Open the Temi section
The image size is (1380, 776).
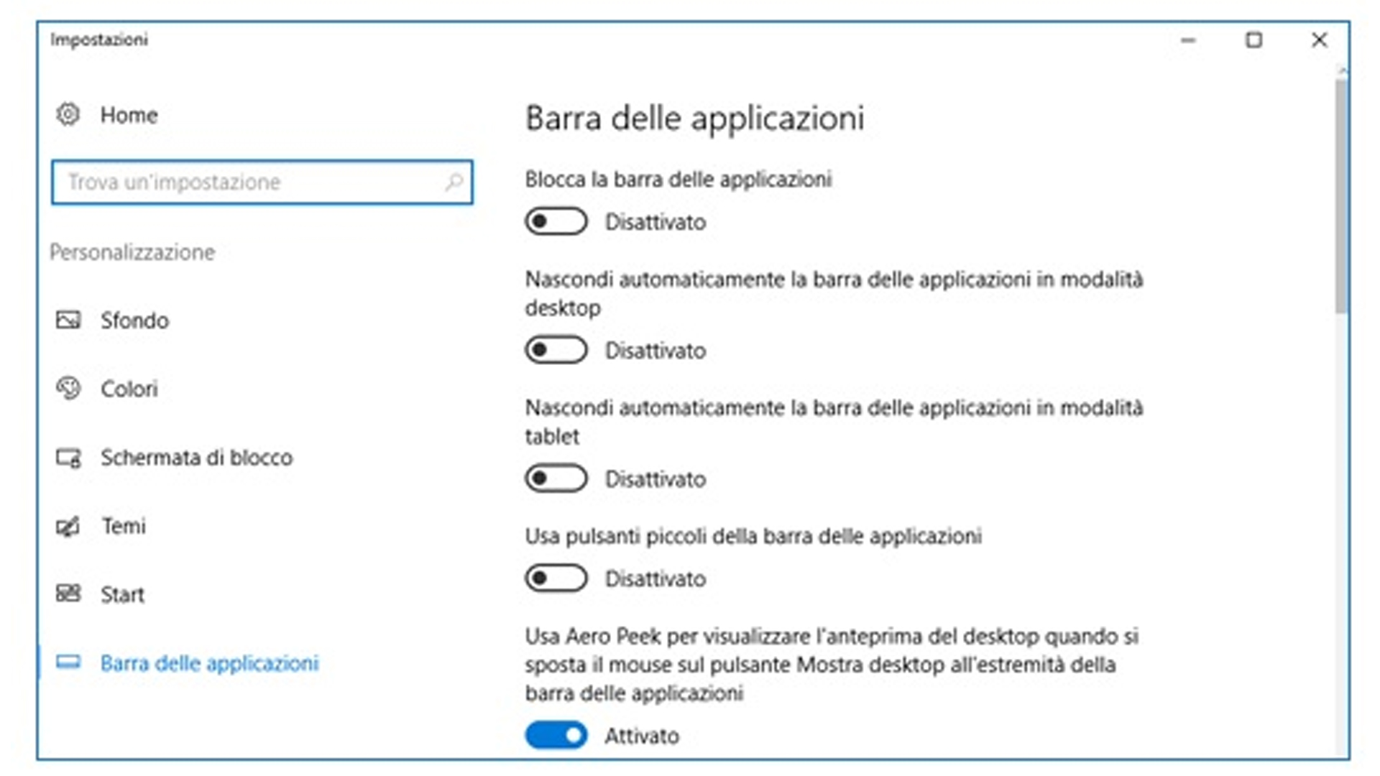(124, 527)
